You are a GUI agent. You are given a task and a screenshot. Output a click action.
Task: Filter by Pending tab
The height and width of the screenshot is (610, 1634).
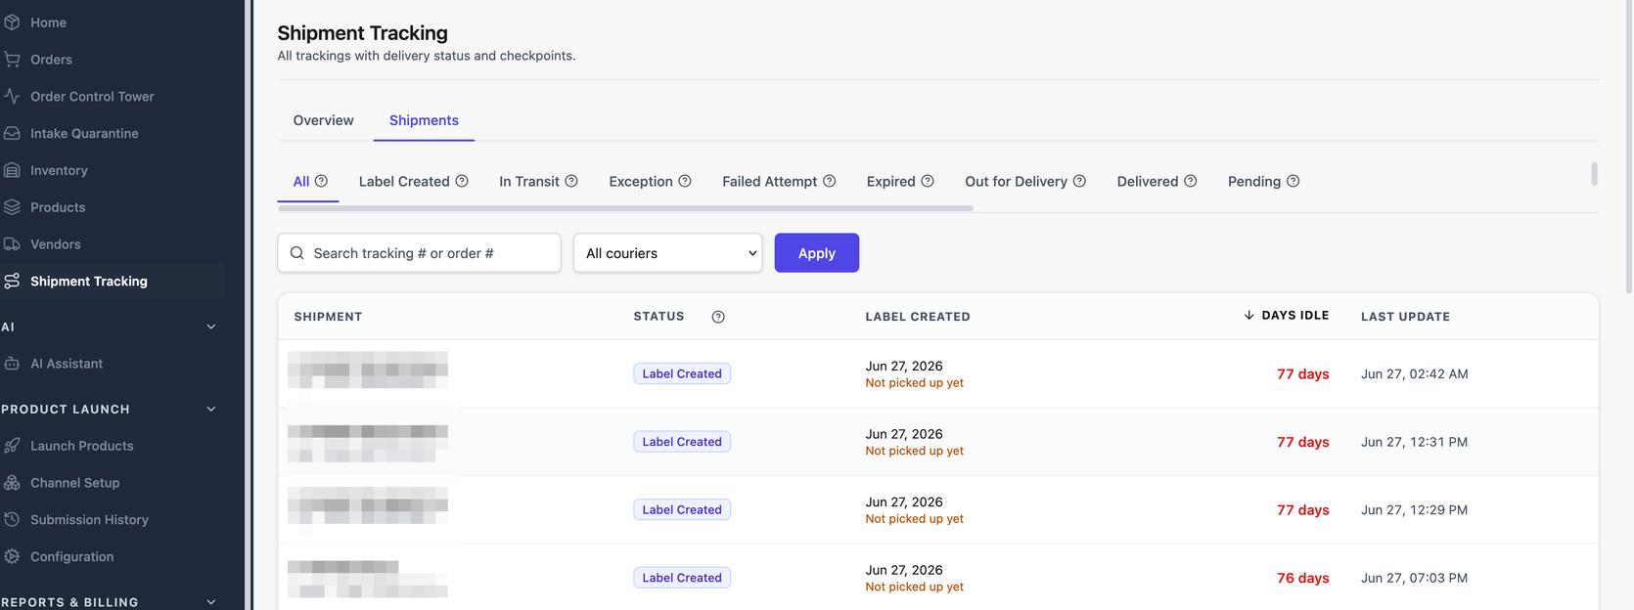pos(1263,182)
